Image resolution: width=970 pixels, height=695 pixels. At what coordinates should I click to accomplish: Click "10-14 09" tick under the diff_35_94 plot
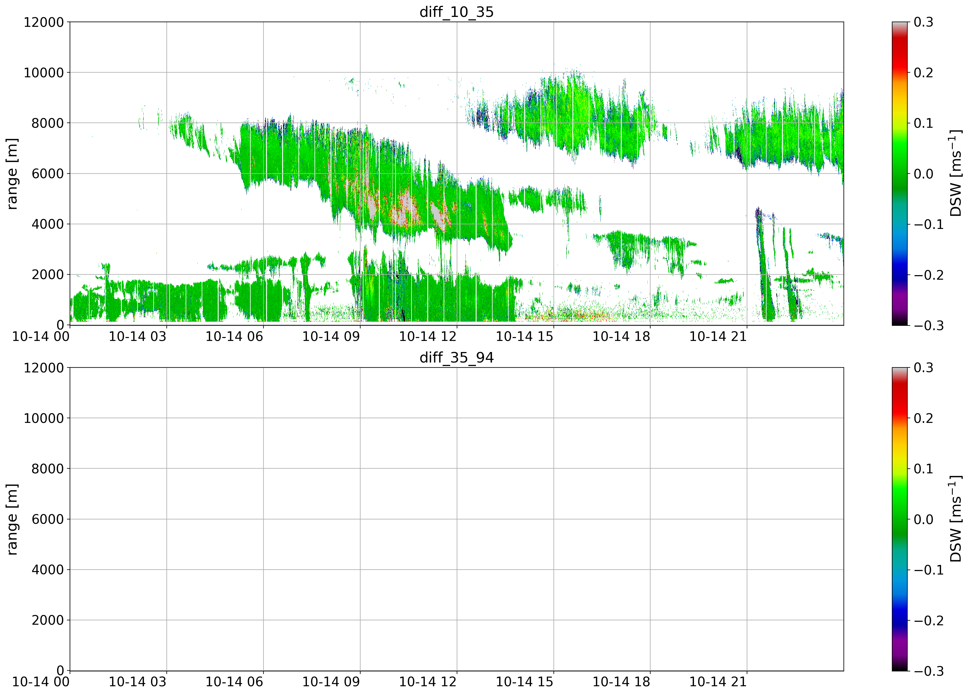click(x=331, y=682)
